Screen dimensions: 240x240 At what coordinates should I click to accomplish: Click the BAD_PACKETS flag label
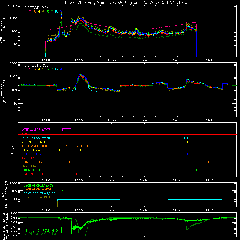(x=33, y=174)
